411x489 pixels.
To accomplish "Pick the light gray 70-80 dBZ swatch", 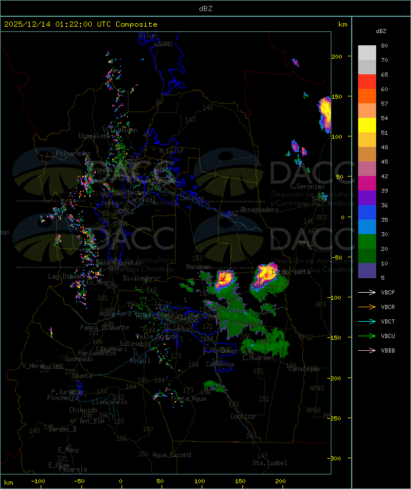I will click(x=367, y=53).
